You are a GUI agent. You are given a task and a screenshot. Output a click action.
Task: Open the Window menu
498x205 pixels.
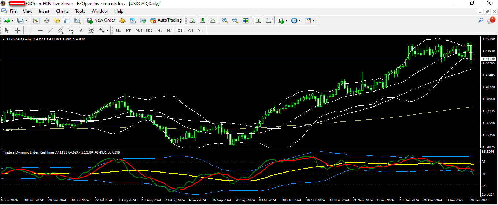coord(100,11)
